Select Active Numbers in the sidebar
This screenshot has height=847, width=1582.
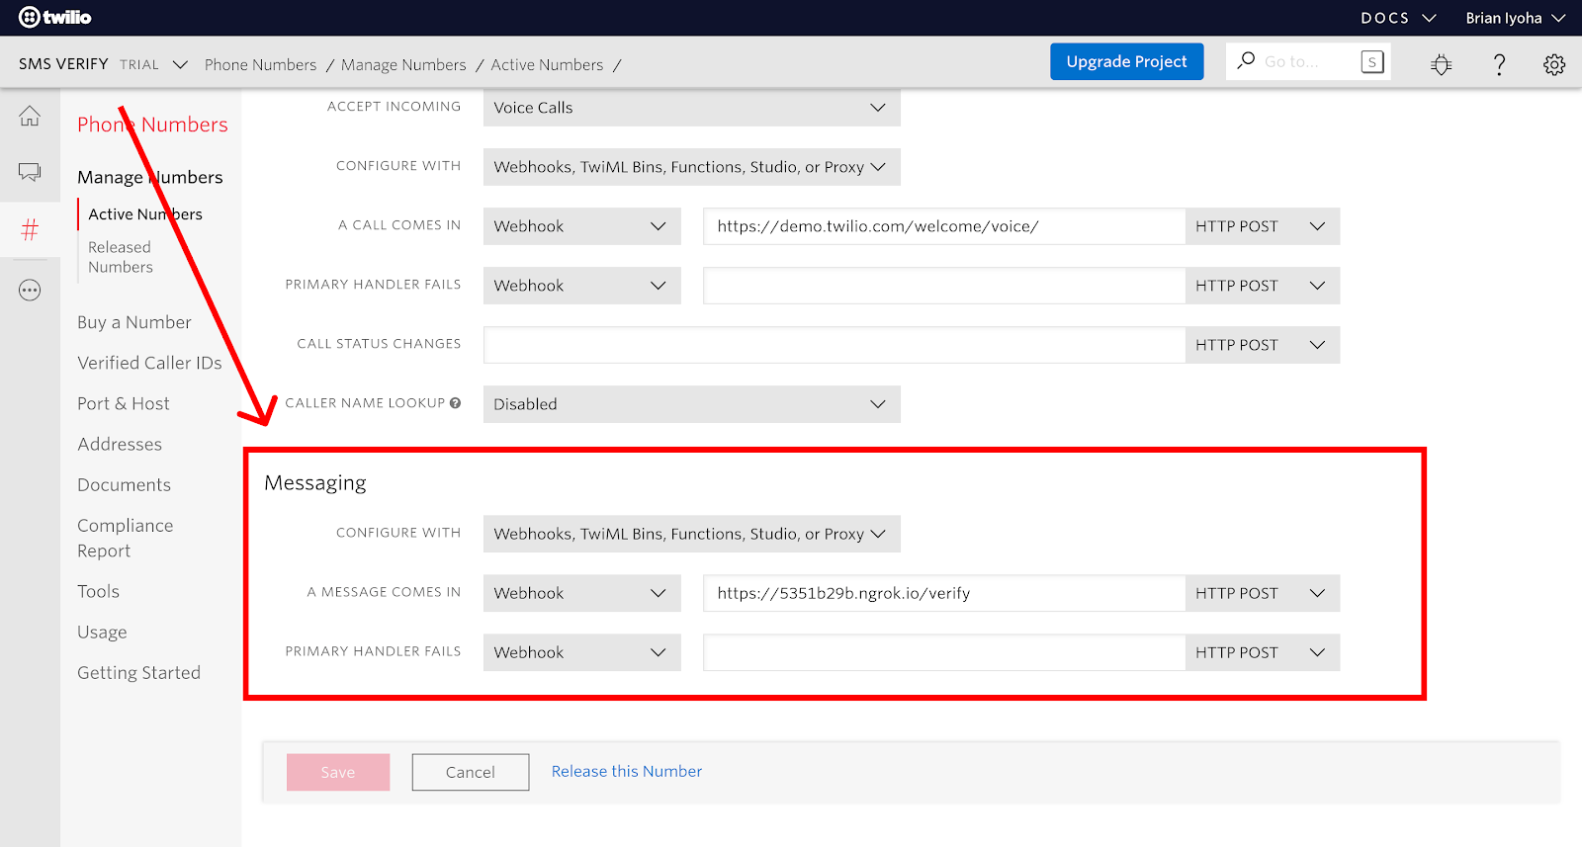[x=145, y=213]
